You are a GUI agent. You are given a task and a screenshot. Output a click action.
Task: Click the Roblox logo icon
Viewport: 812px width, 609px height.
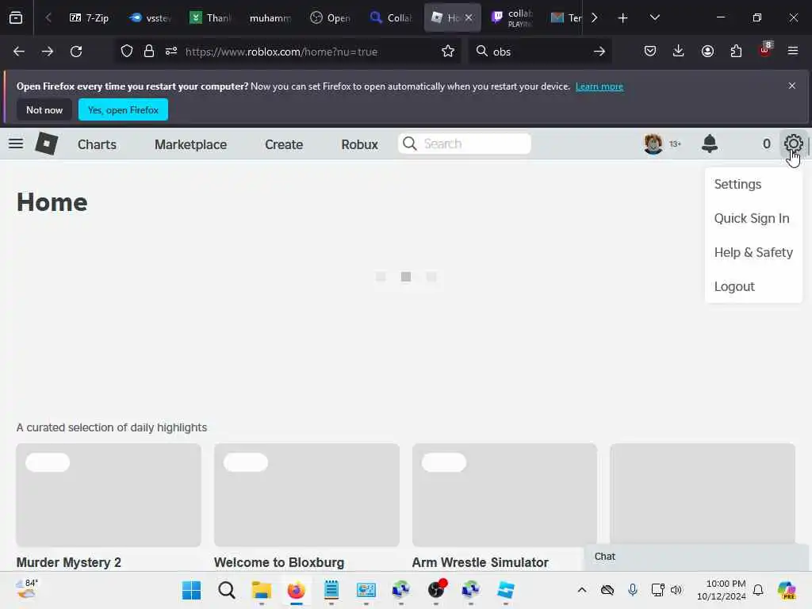click(x=46, y=144)
